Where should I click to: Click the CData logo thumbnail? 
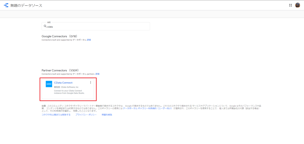[49, 84]
